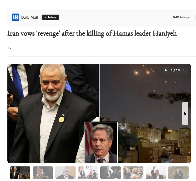View the 805K Followers count
Viewport: 196px width, 181px height.
tap(182, 17)
